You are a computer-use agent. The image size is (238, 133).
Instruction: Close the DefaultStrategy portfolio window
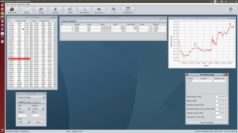pos(227,75)
